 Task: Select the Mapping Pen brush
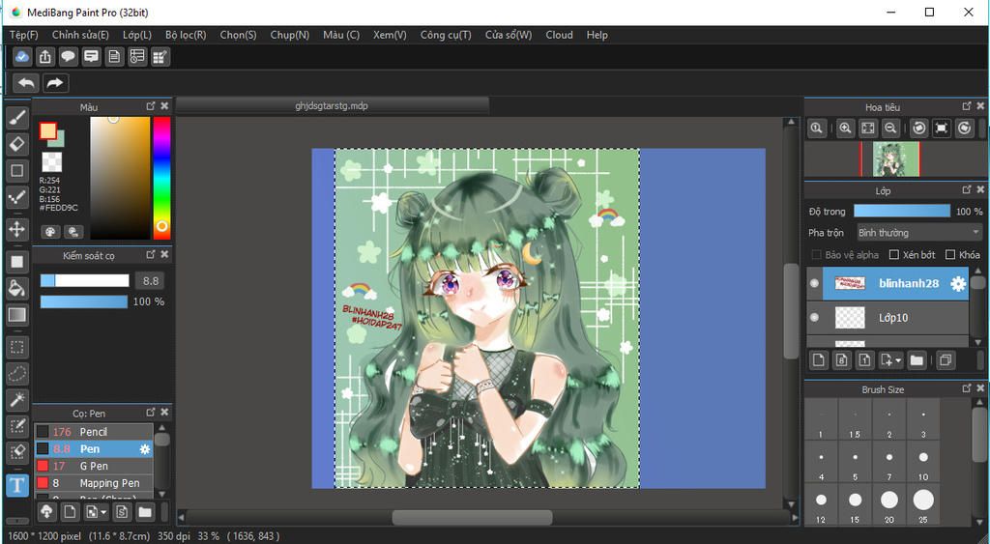[x=94, y=483]
